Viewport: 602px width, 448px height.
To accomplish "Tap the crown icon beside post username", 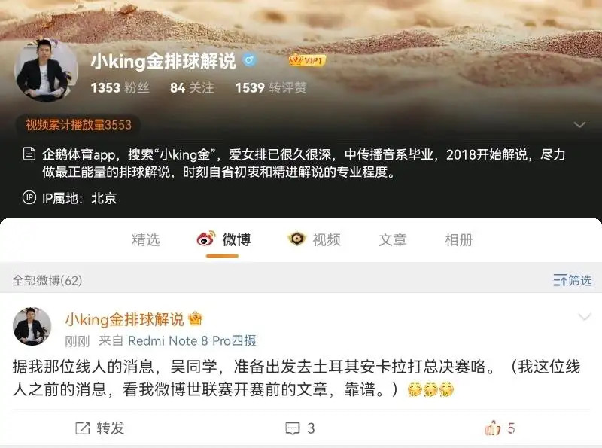I will 196,318.
